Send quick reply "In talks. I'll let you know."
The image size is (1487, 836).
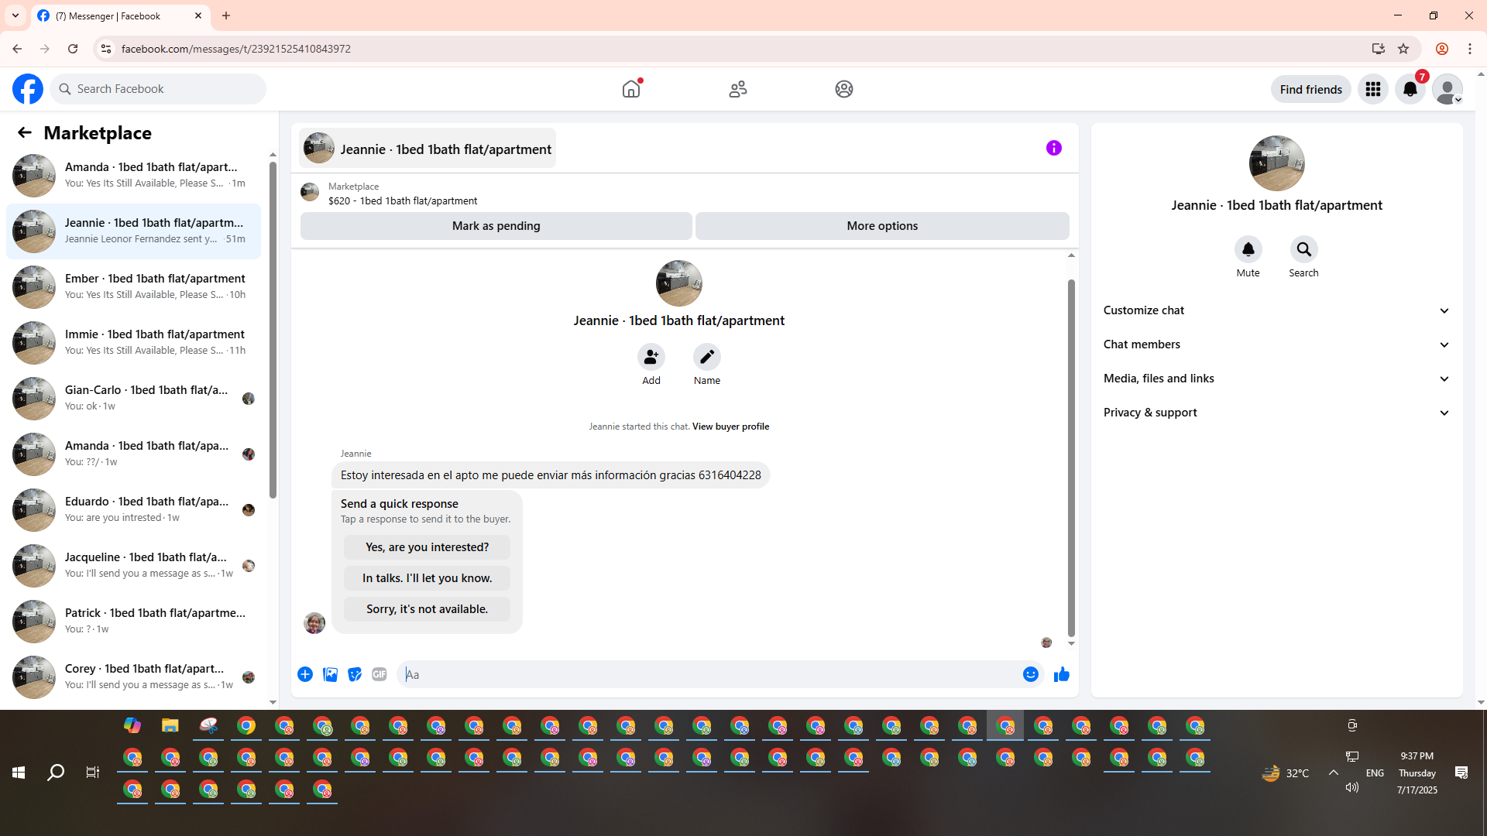(428, 578)
